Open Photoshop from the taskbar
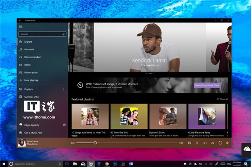This screenshot has height=167, width=251. coord(115,164)
